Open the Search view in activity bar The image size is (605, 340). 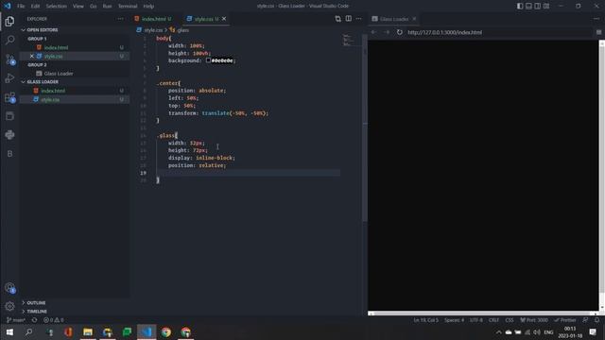(9, 40)
